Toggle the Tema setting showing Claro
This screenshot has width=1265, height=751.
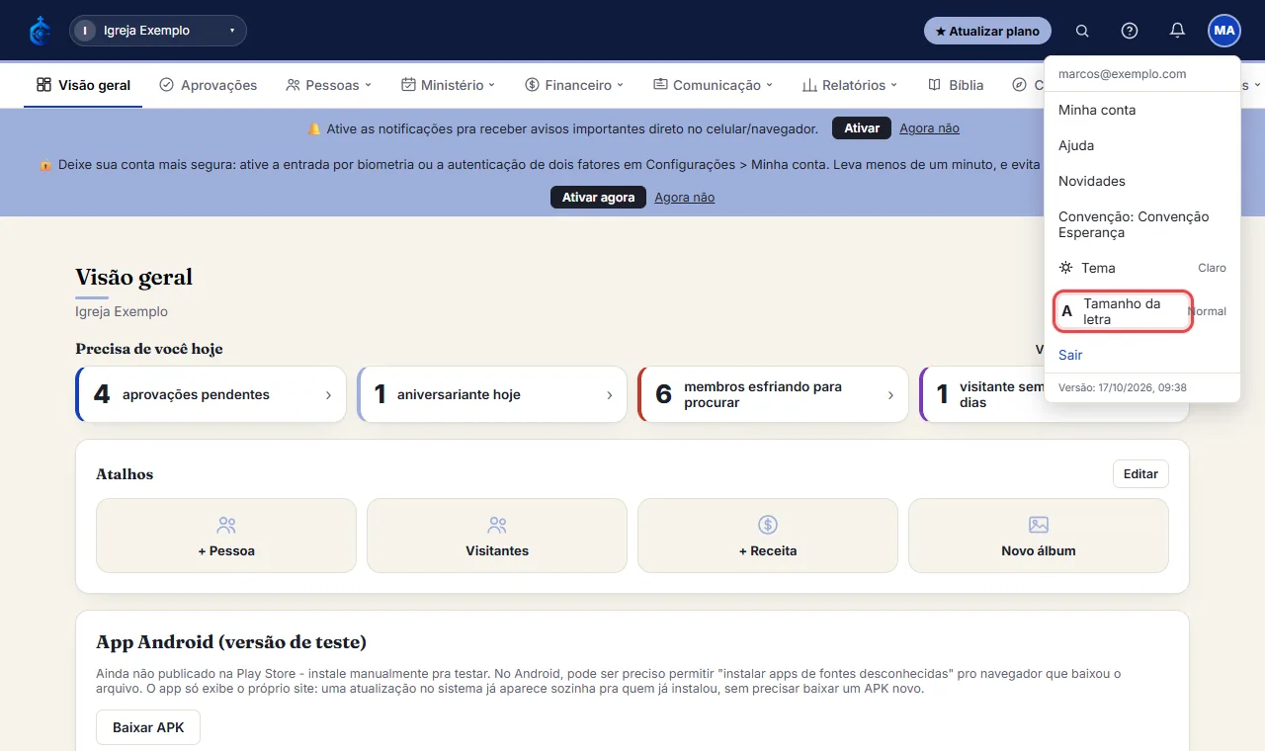[x=1142, y=268]
